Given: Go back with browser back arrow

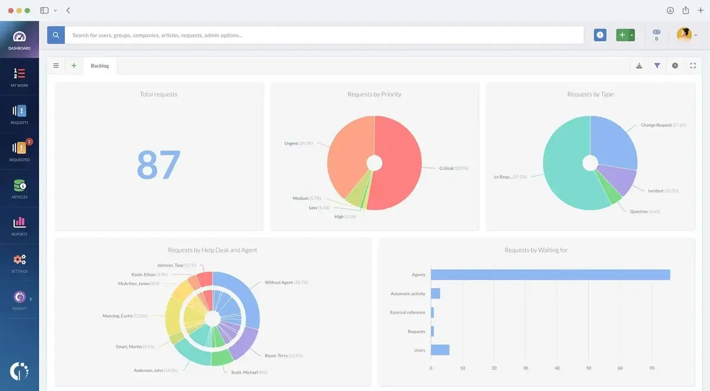Looking at the screenshot, I should (x=68, y=11).
